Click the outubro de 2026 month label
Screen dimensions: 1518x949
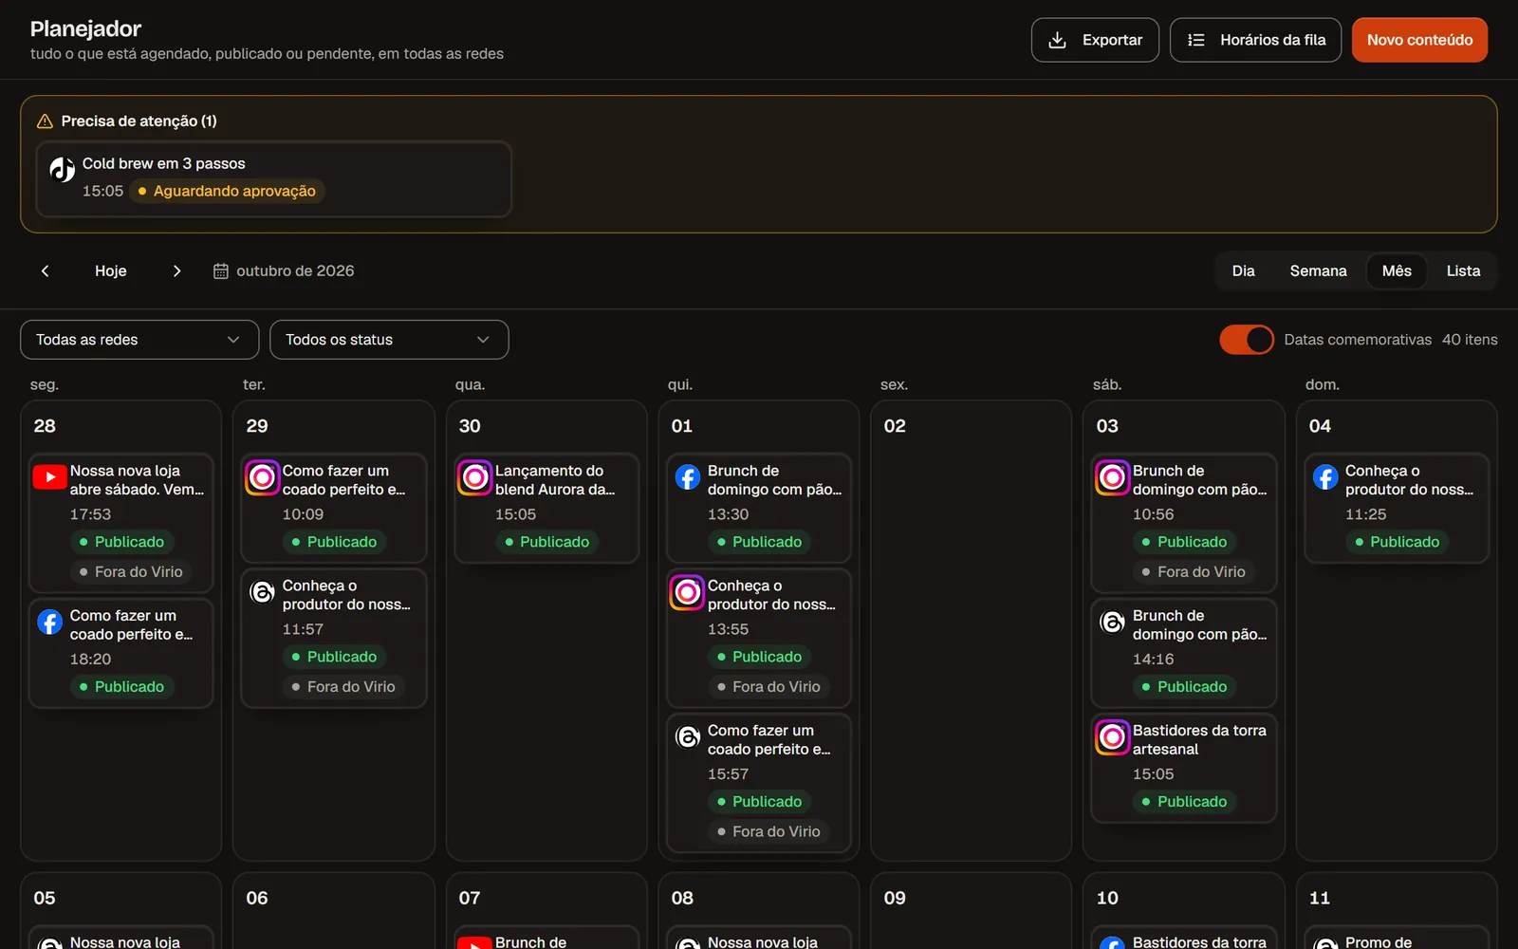tap(295, 270)
